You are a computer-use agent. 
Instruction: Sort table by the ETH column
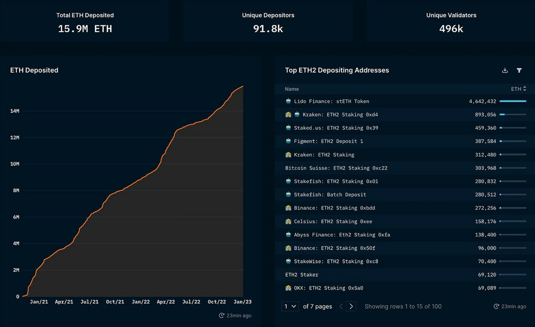coord(519,89)
